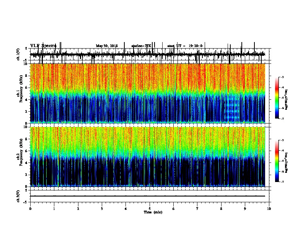Image resolution: width=303 pixels, height=234 pixels.
Task: Click the ch.2 color bar log(PSD) unit label
Action: [286, 163]
